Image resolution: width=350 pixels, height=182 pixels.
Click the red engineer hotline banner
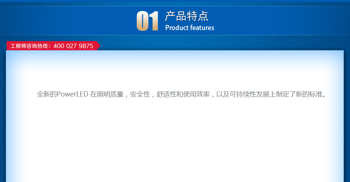52,46
